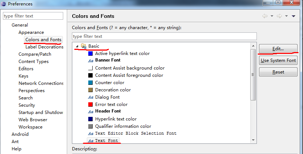The width and height of the screenshot is (303, 154).
Task: Click the Basic folder icon
Action: tap(84, 46)
